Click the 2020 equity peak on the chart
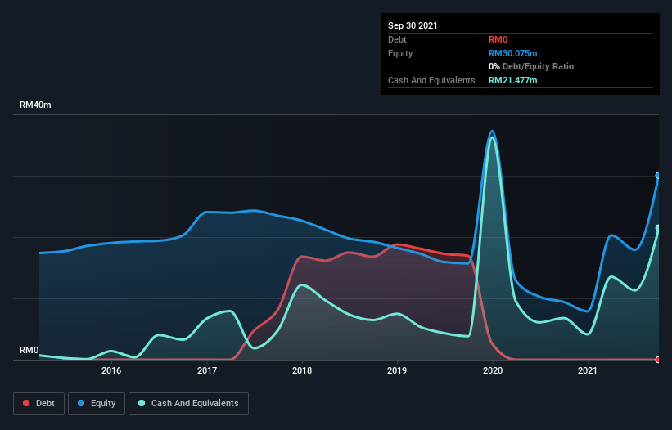Screen dimensions: 672x430 pyautogui.click(x=493, y=132)
